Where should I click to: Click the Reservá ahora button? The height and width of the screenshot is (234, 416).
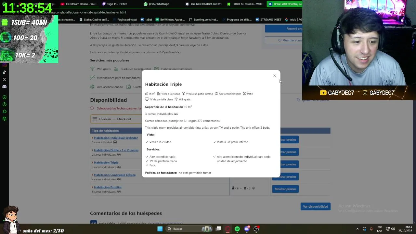tap(283, 29)
